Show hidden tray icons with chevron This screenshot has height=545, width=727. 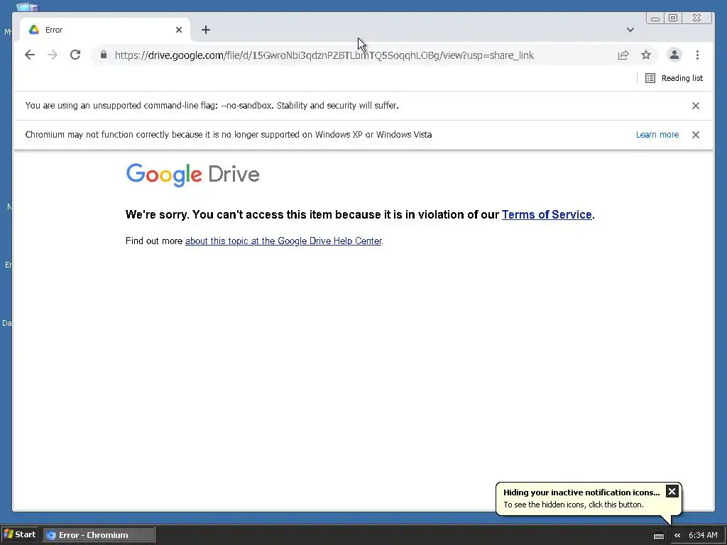(x=677, y=535)
